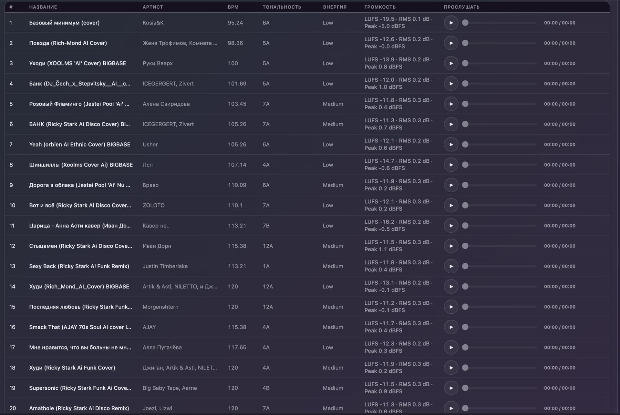Play track 7 Yeah by Usher
This screenshot has width=620, height=415.
click(x=451, y=145)
